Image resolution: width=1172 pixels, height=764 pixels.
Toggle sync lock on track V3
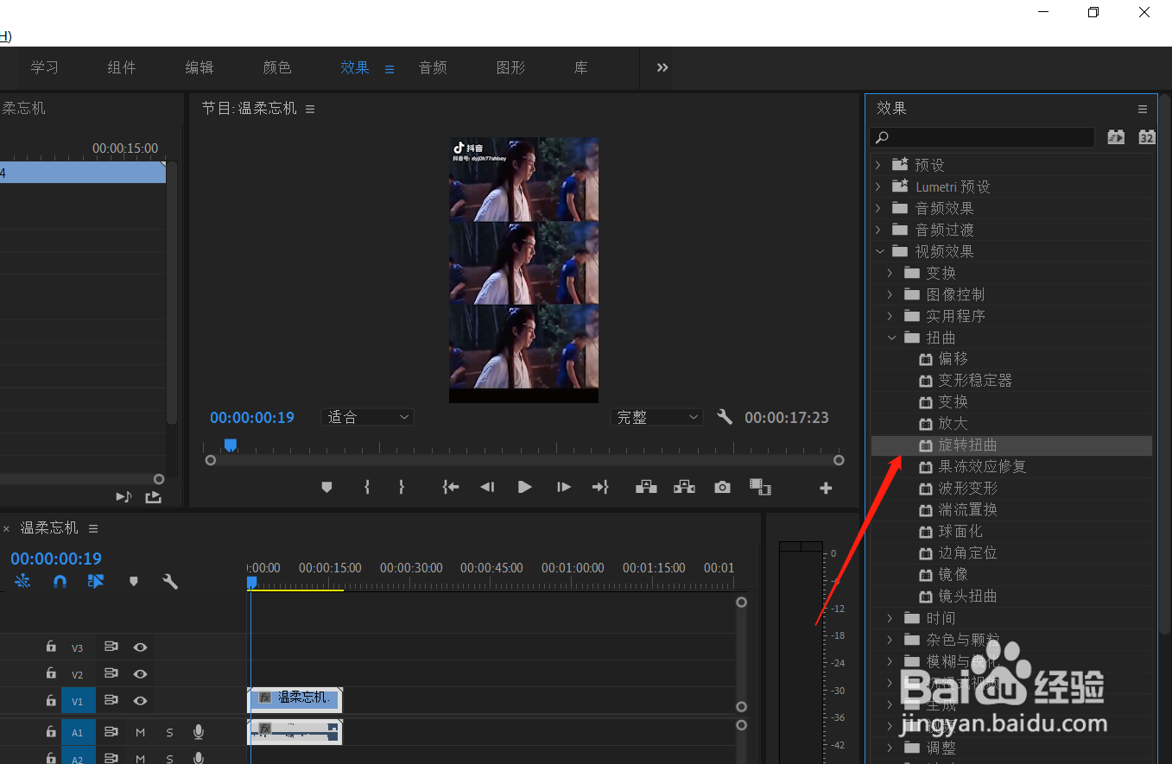tap(111, 647)
